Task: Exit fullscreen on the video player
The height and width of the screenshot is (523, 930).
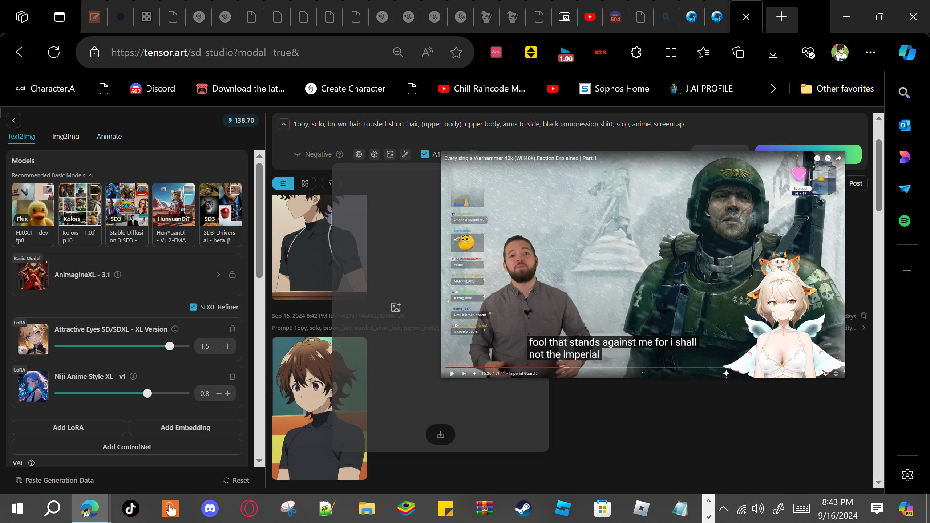Action: (x=836, y=373)
